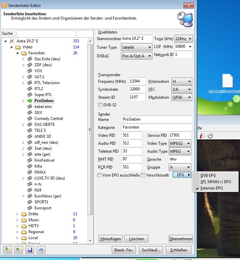Open the Tuner Type Satellit dropdown
This screenshot has height=260, width=240.
coord(137,47)
